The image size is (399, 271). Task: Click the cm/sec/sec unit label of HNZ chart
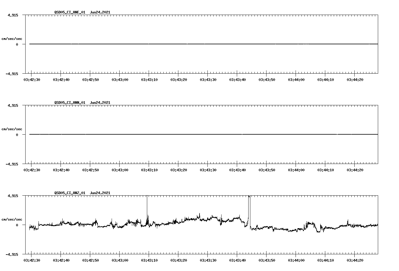coord(12,219)
